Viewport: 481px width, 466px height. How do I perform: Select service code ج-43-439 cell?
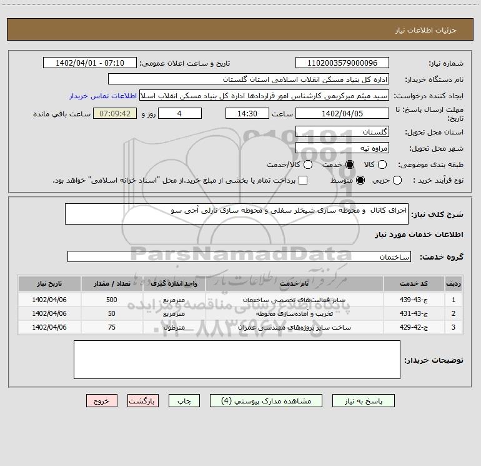tap(414, 300)
